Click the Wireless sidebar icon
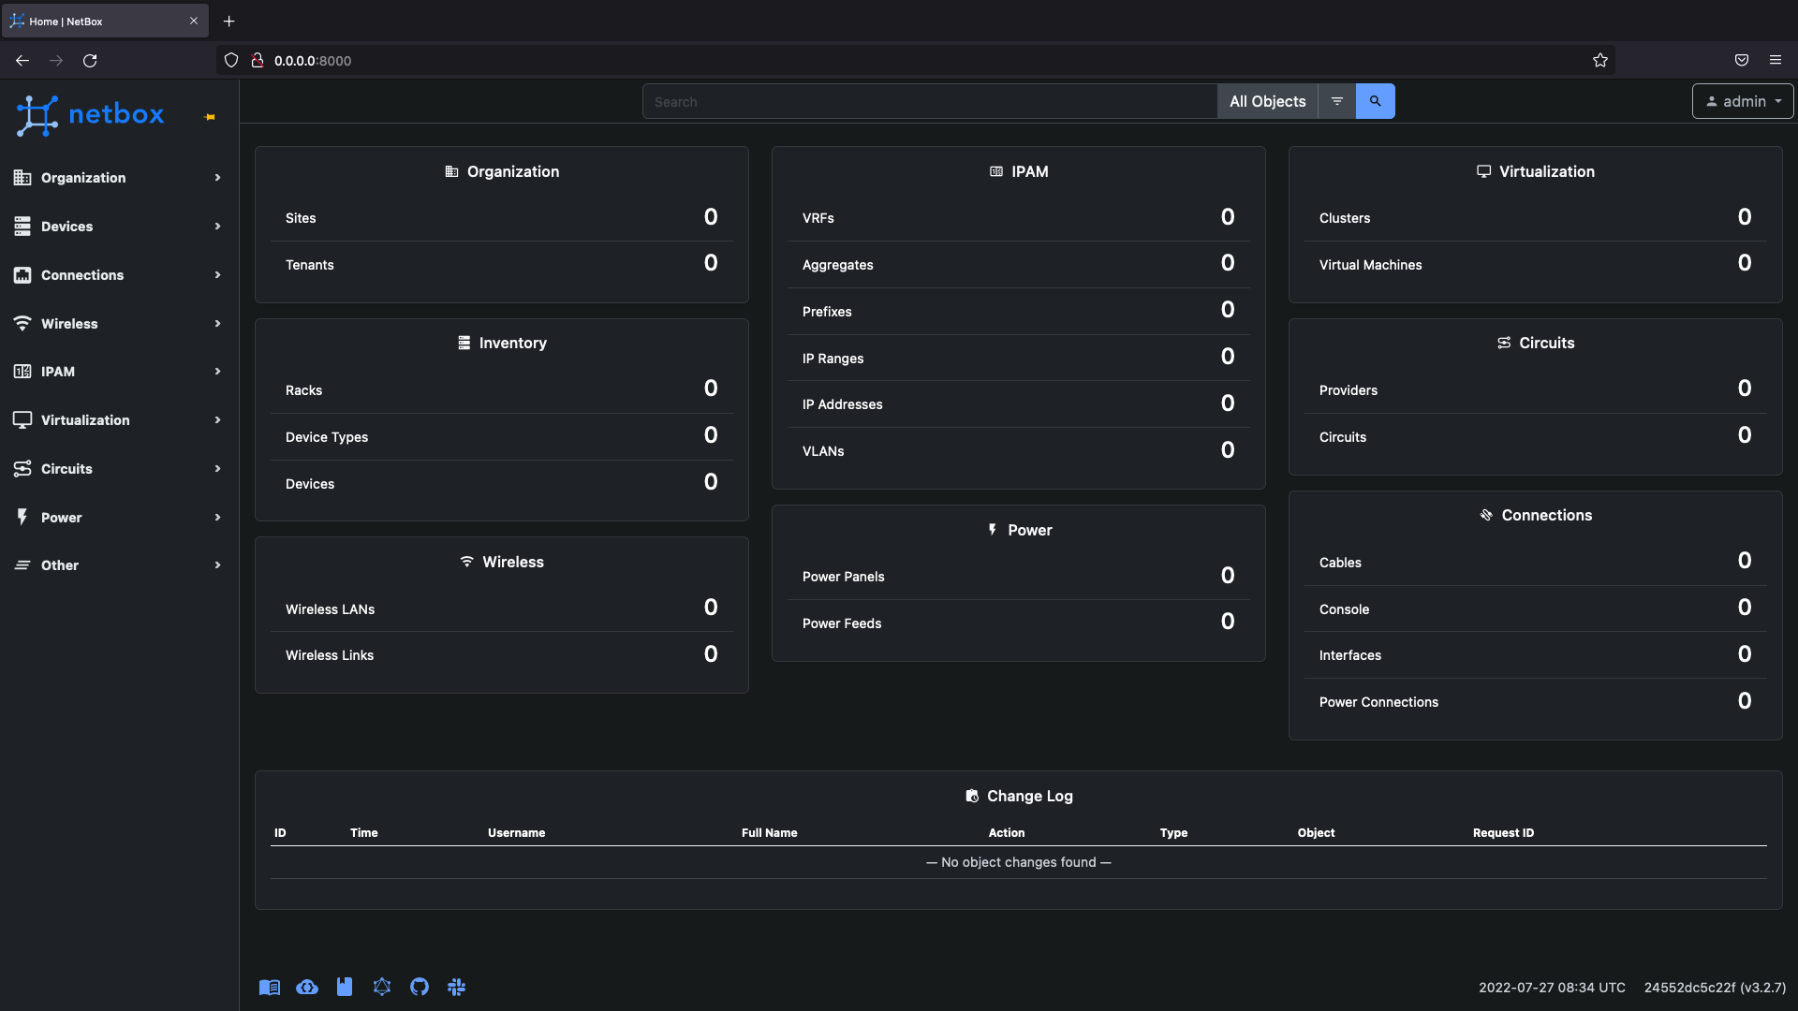The image size is (1798, 1011). point(22,323)
